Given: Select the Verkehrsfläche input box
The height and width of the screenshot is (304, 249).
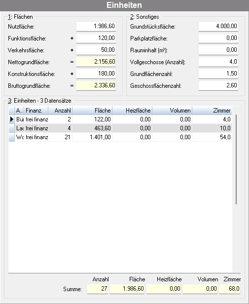Looking at the screenshot, I should [96, 50].
